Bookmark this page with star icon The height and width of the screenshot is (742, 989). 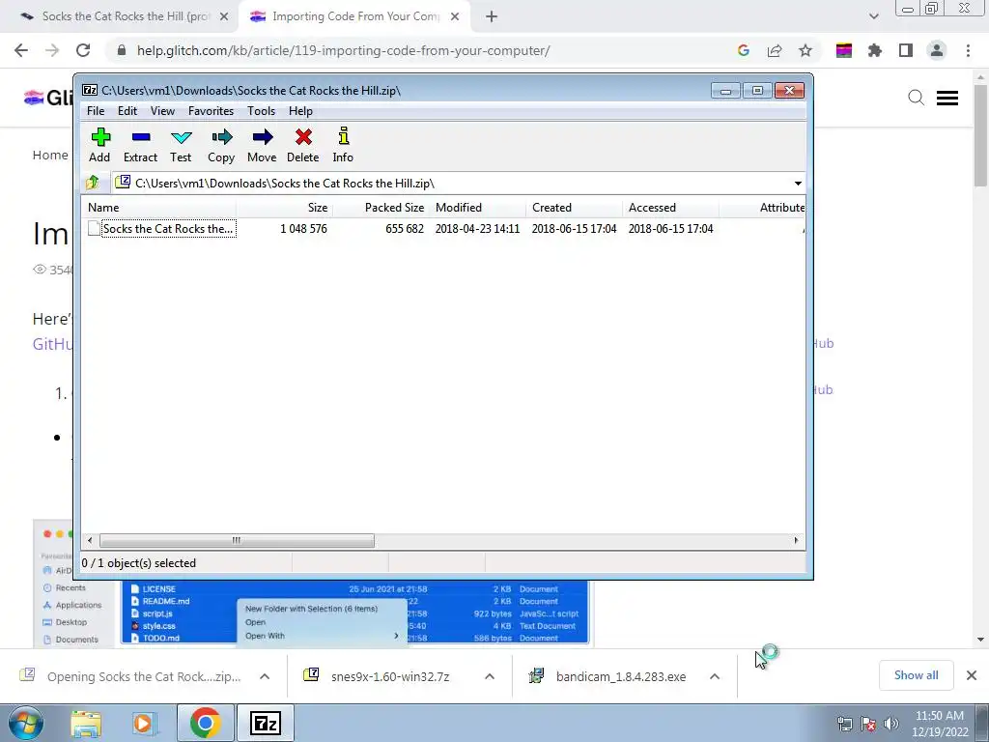point(805,50)
